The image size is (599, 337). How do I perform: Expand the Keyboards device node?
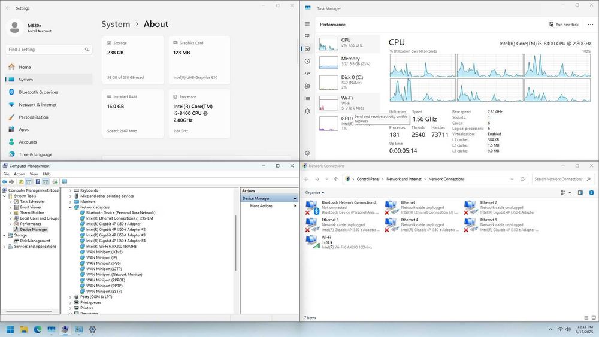click(70, 190)
